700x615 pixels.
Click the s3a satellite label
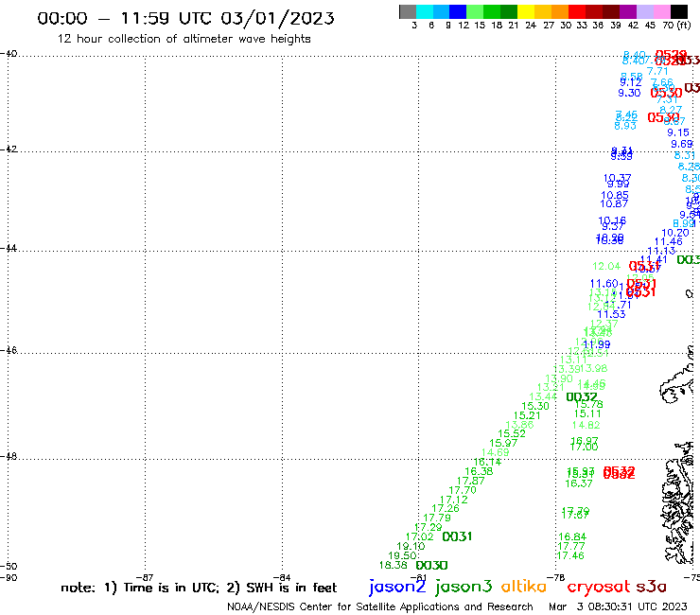click(x=651, y=587)
